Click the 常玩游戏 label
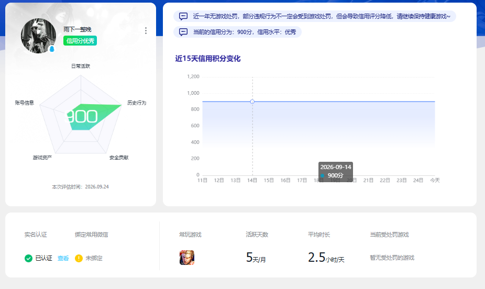Screen dimensions: 485x289 (190, 235)
